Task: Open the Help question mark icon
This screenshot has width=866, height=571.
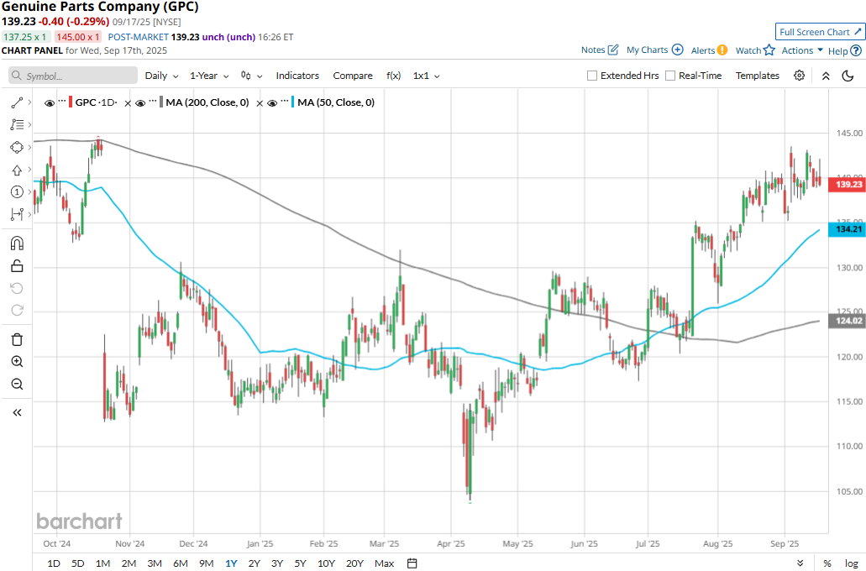Action: (x=856, y=51)
